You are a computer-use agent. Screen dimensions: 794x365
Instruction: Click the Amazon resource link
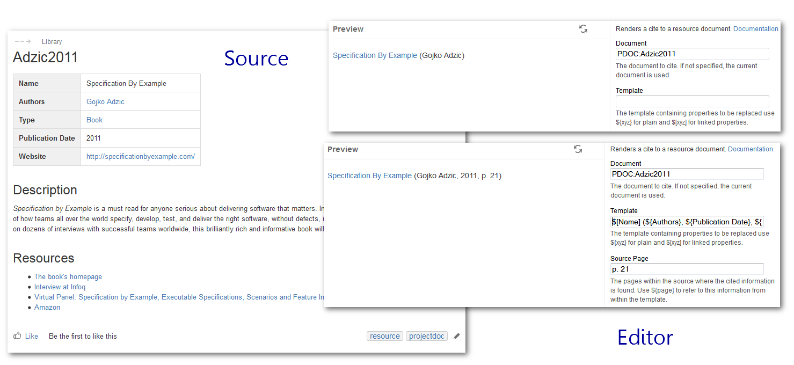pos(47,308)
